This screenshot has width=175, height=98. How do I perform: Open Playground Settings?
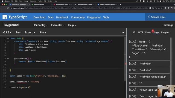(168, 25)
